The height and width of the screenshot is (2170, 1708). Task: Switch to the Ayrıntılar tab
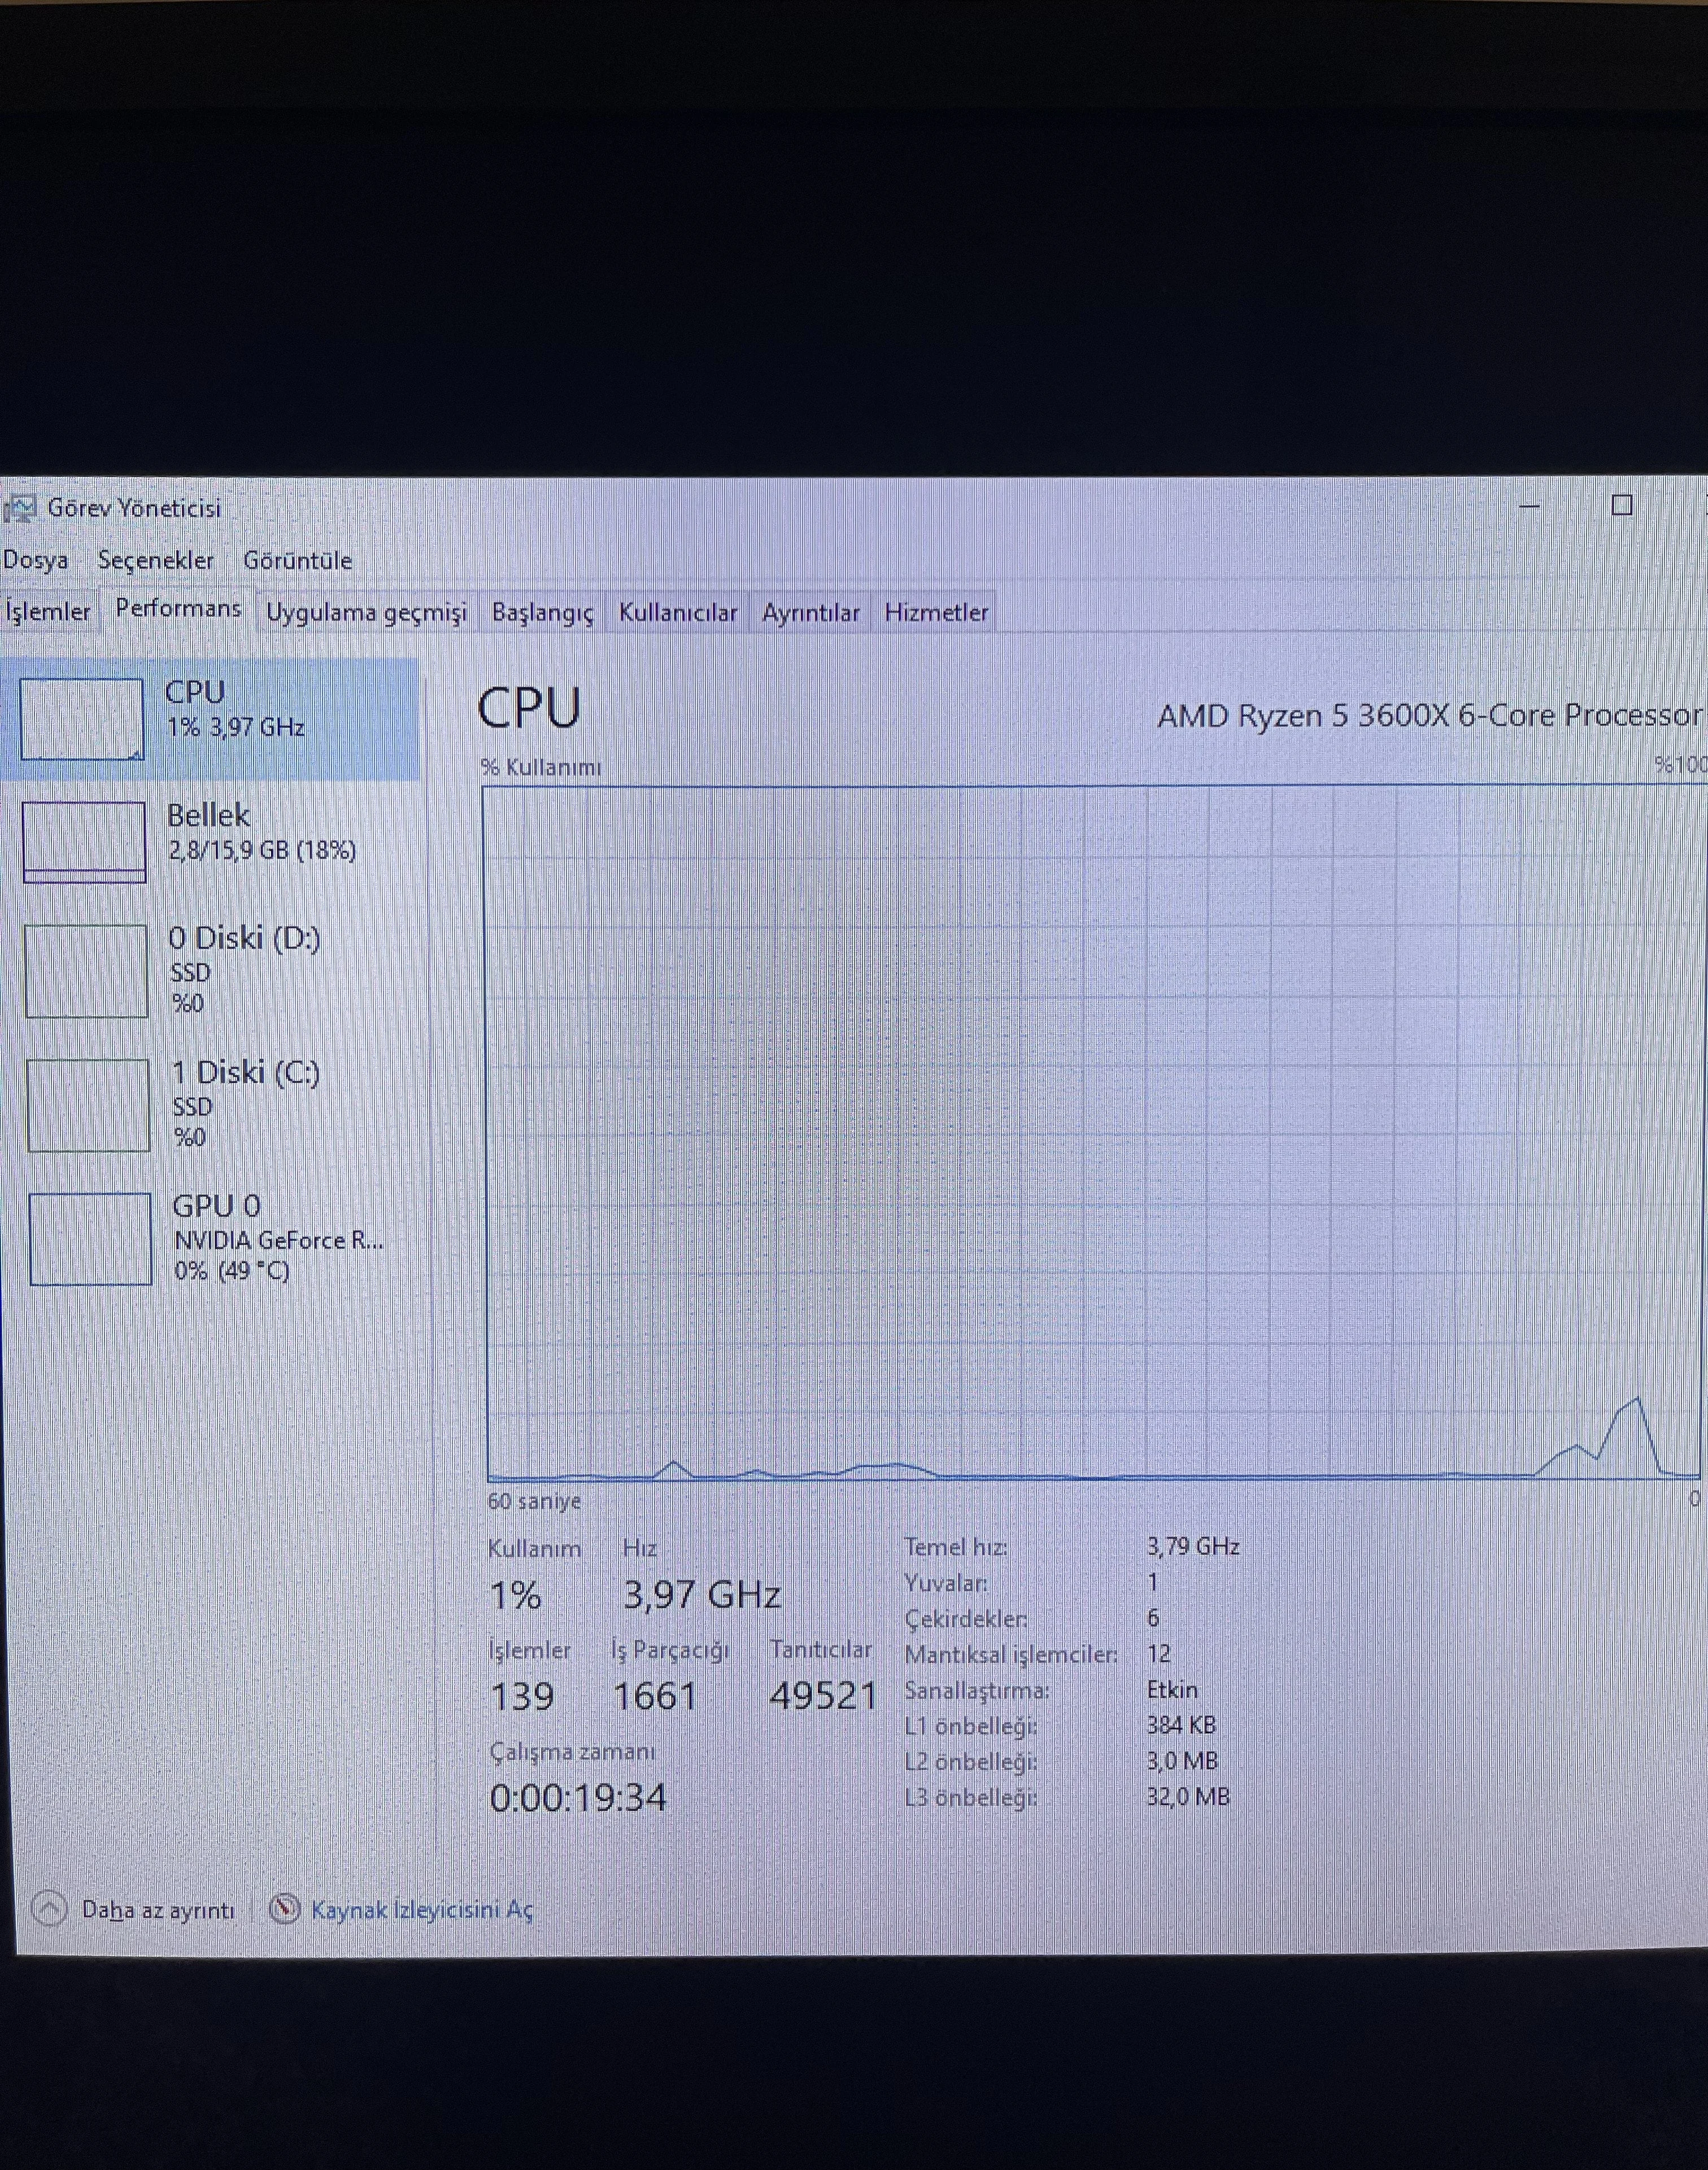810,612
